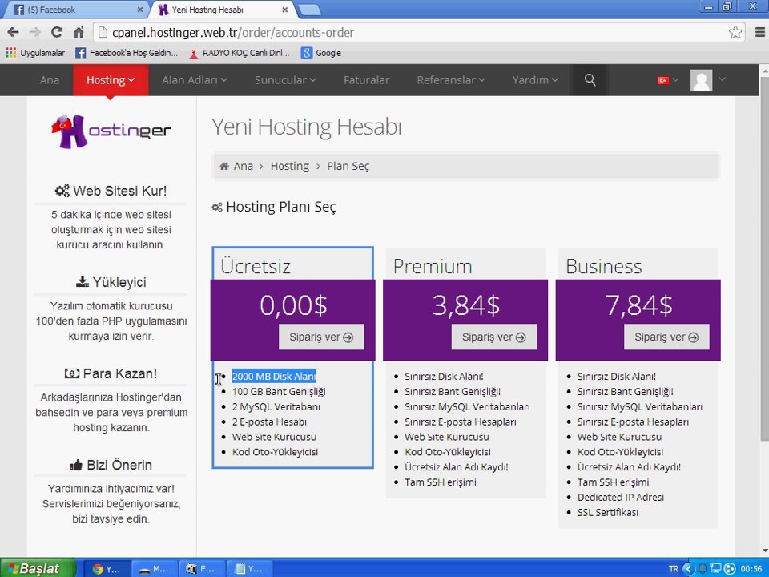Close the Yeni Hosting Hesabı tab
769x577 pixels.
click(285, 10)
